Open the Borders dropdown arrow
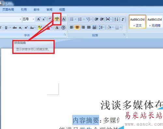 (121, 27)
